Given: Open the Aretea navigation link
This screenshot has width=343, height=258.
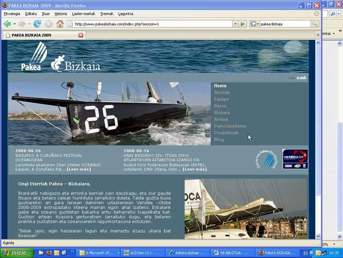Looking at the screenshot, I should (221, 119).
